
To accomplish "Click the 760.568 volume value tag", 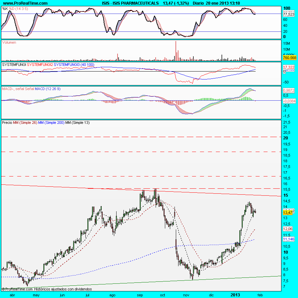I will (x=289, y=58).
